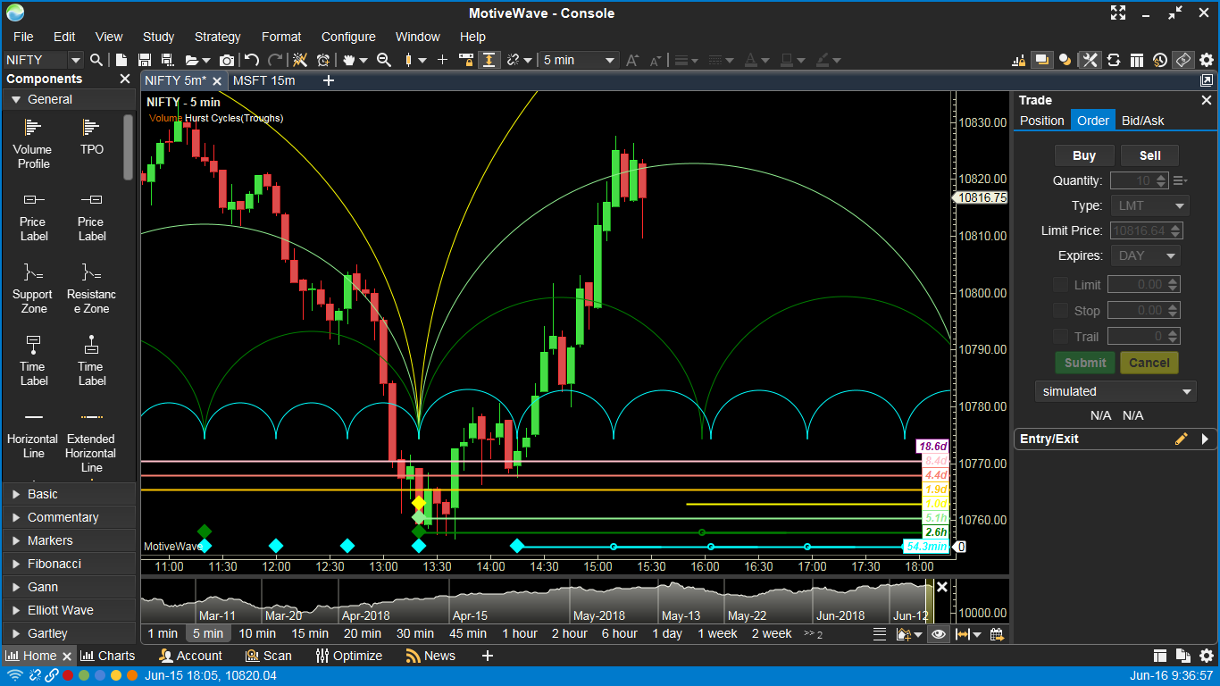This screenshot has width=1220, height=686.
Task: Enable the Stop checkbox
Action: tap(1060, 310)
